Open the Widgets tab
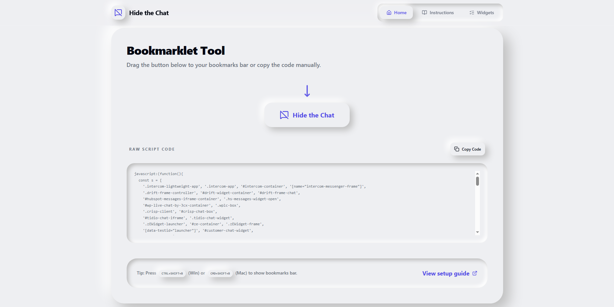This screenshot has width=614, height=307. coord(482,13)
